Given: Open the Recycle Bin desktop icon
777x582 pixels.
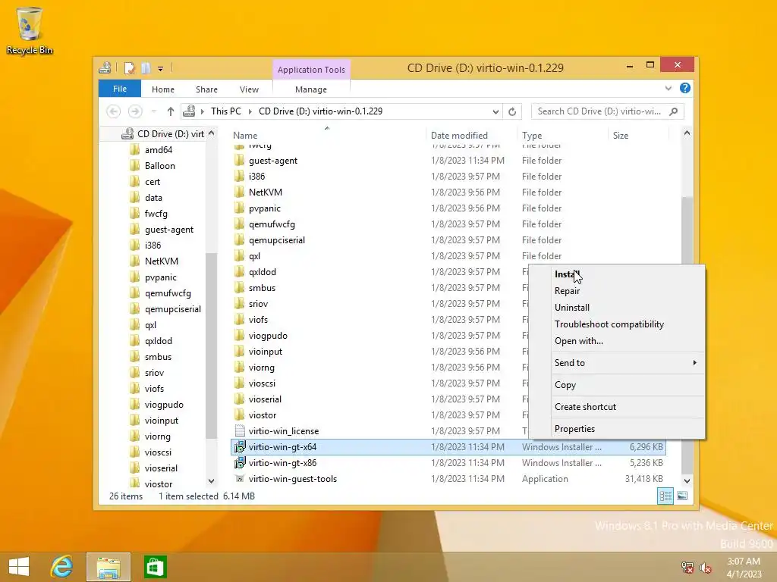Looking at the screenshot, I should (x=30, y=30).
